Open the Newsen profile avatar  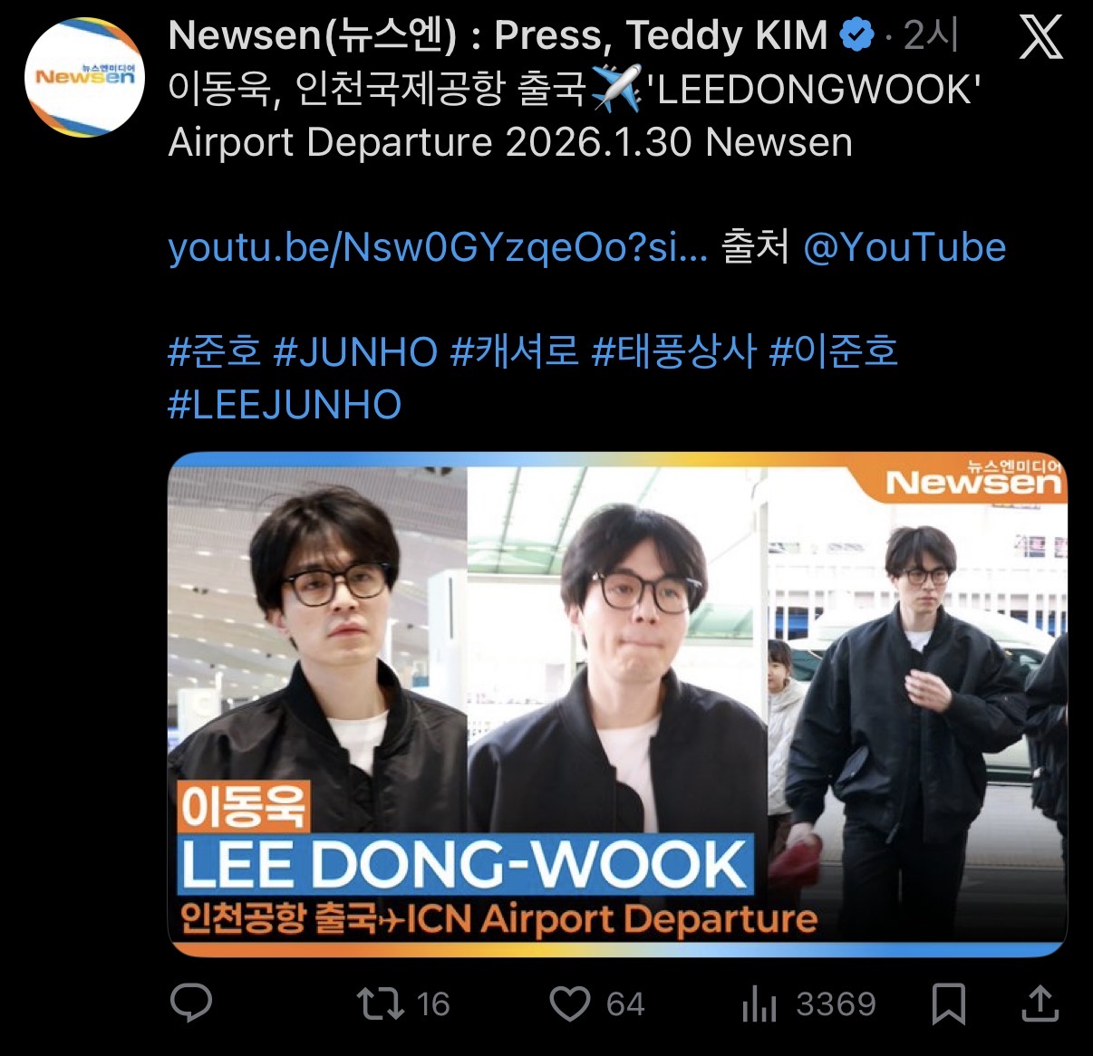pos(84,77)
